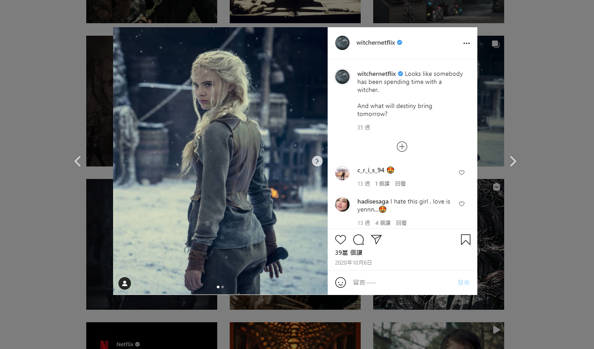Image resolution: width=594 pixels, height=349 pixels.
Task: Click the 35 週 caption timestamp
Action: click(x=364, y=128)
